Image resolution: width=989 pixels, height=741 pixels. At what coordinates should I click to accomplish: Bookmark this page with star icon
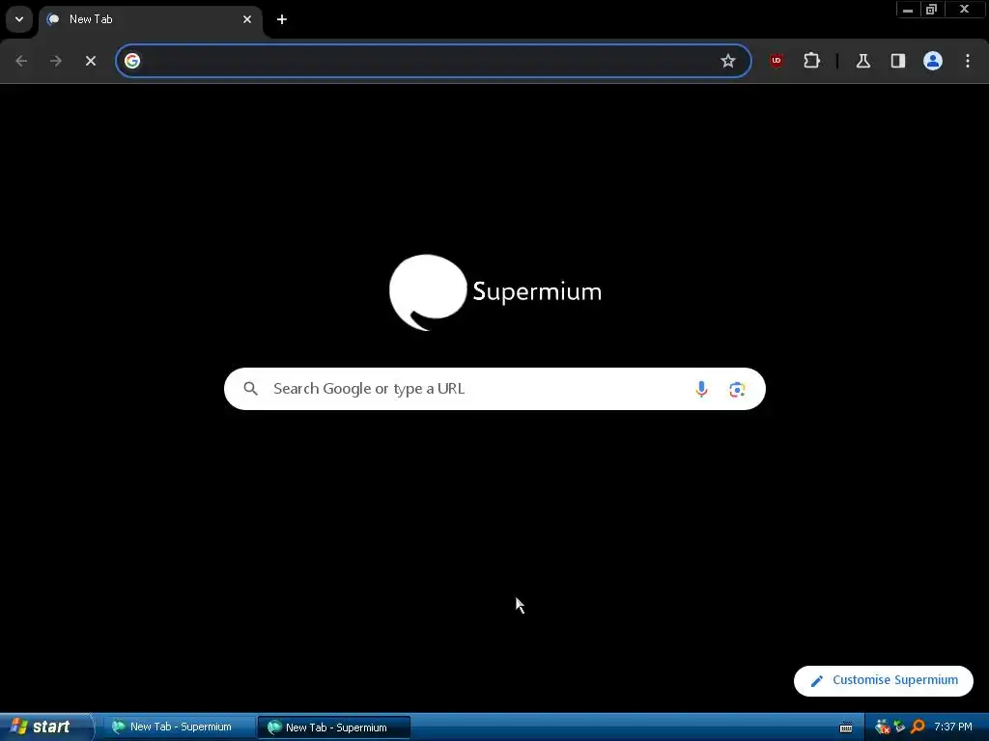click(728, 61)
